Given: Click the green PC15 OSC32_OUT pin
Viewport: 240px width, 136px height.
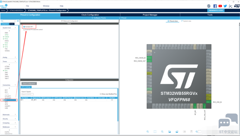Looking at the screenshot, I should 149,61.
